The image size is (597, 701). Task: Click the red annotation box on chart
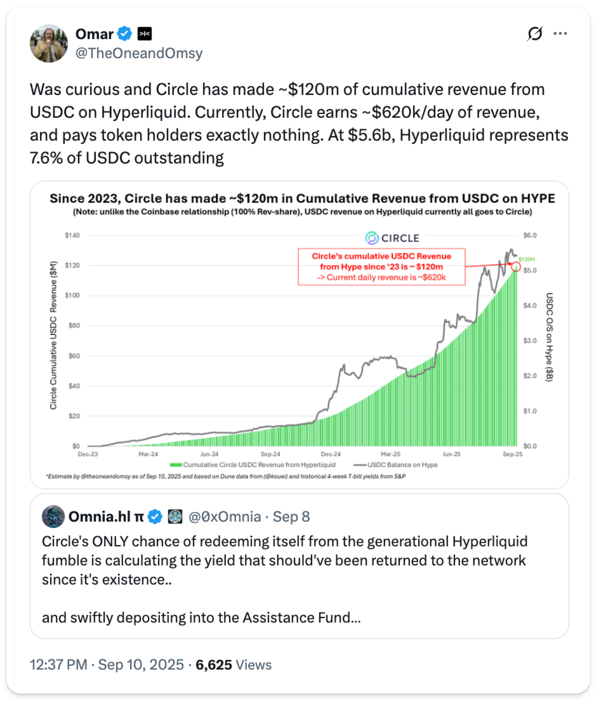(381, 267)
